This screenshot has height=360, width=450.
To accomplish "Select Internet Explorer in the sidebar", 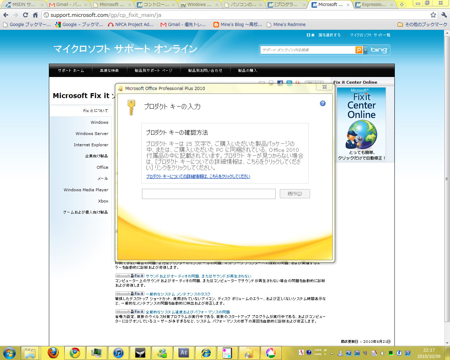I will click(x=91, y=145).
